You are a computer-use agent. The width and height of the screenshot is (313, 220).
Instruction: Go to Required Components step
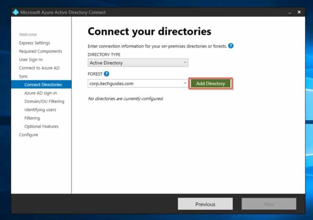tap(40, 51)
